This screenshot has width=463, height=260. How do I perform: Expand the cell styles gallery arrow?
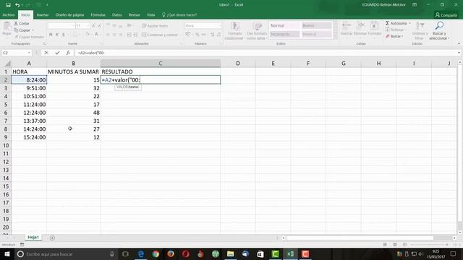(335, 36)
